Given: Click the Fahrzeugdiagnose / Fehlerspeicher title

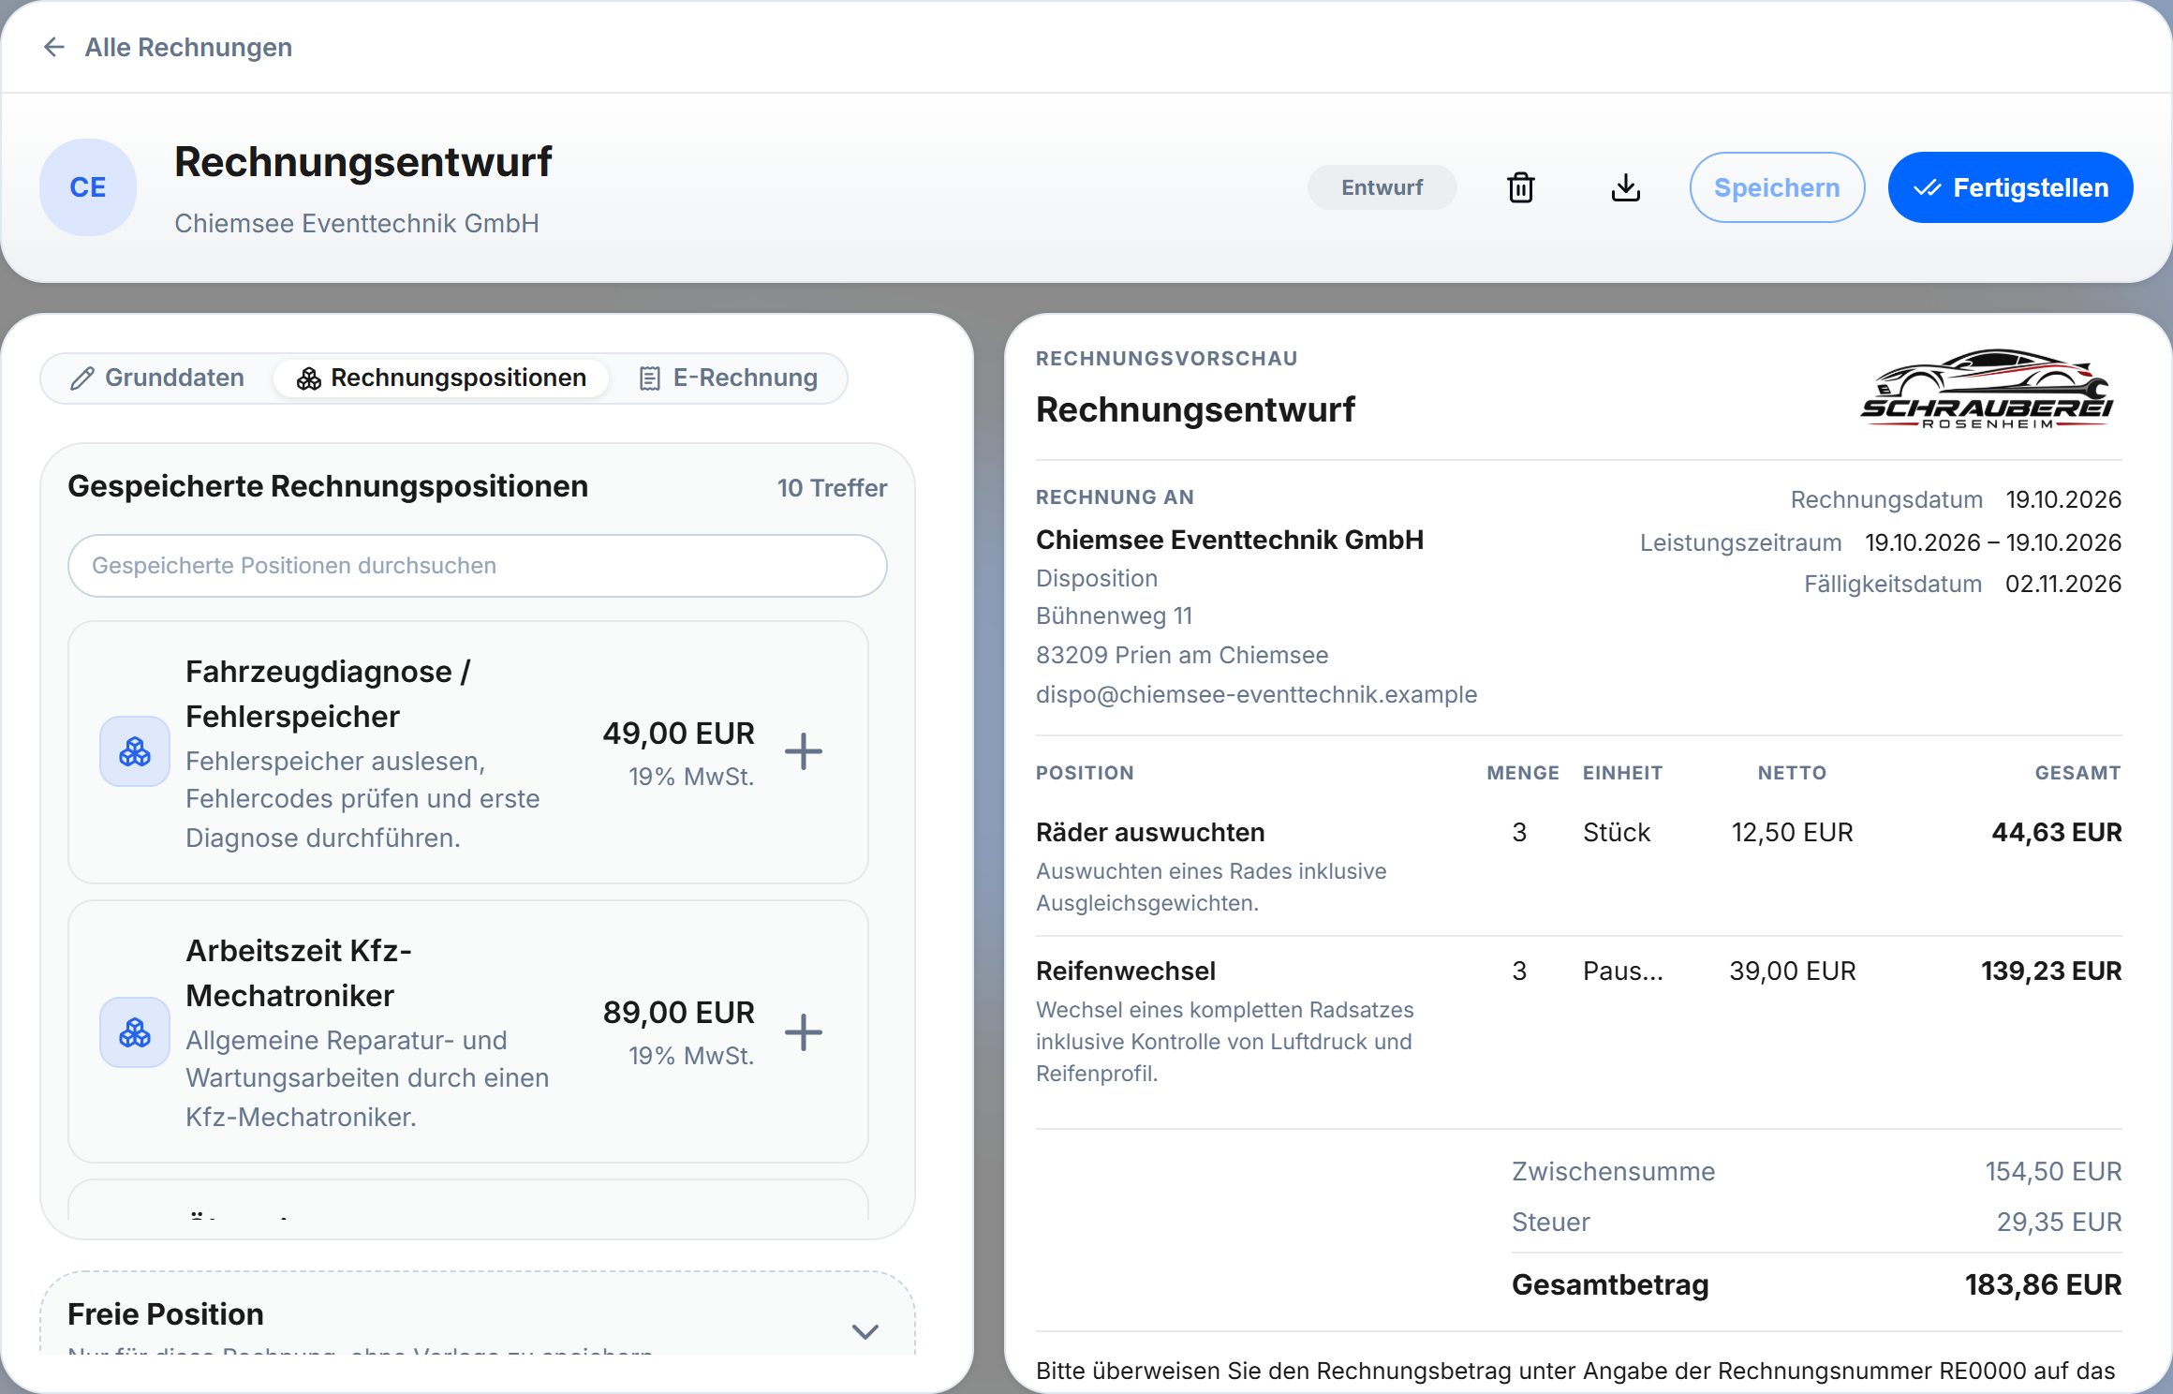Looking at the screenshot, I should coord(328,694).
